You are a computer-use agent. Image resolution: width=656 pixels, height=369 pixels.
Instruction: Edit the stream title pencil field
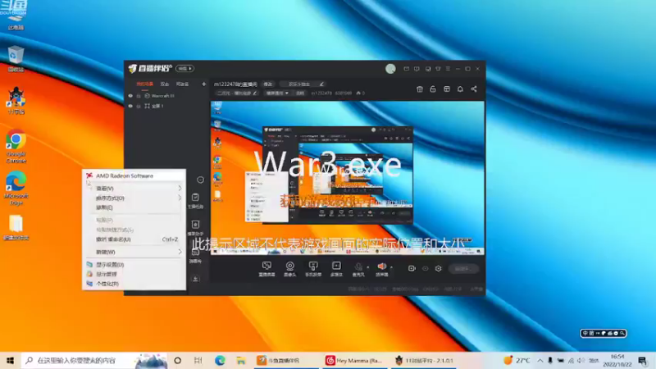click(302, 84)
